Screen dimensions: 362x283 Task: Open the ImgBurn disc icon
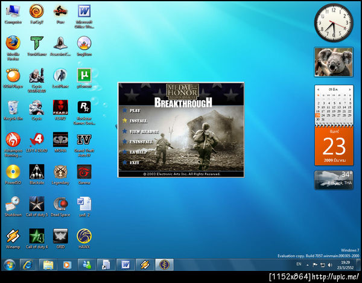coord(84,46)
